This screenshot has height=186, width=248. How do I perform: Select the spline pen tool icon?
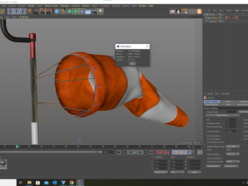point(63,11)
